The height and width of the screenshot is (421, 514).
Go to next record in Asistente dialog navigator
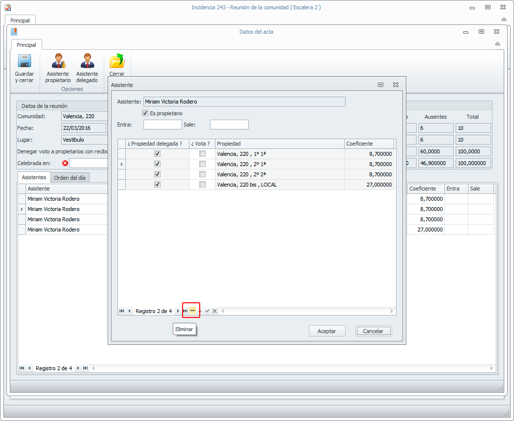178,311
